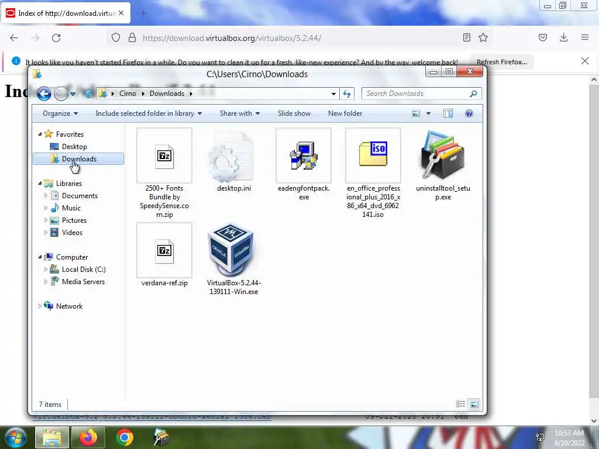Show site security lock info

[x=132, y=38]
